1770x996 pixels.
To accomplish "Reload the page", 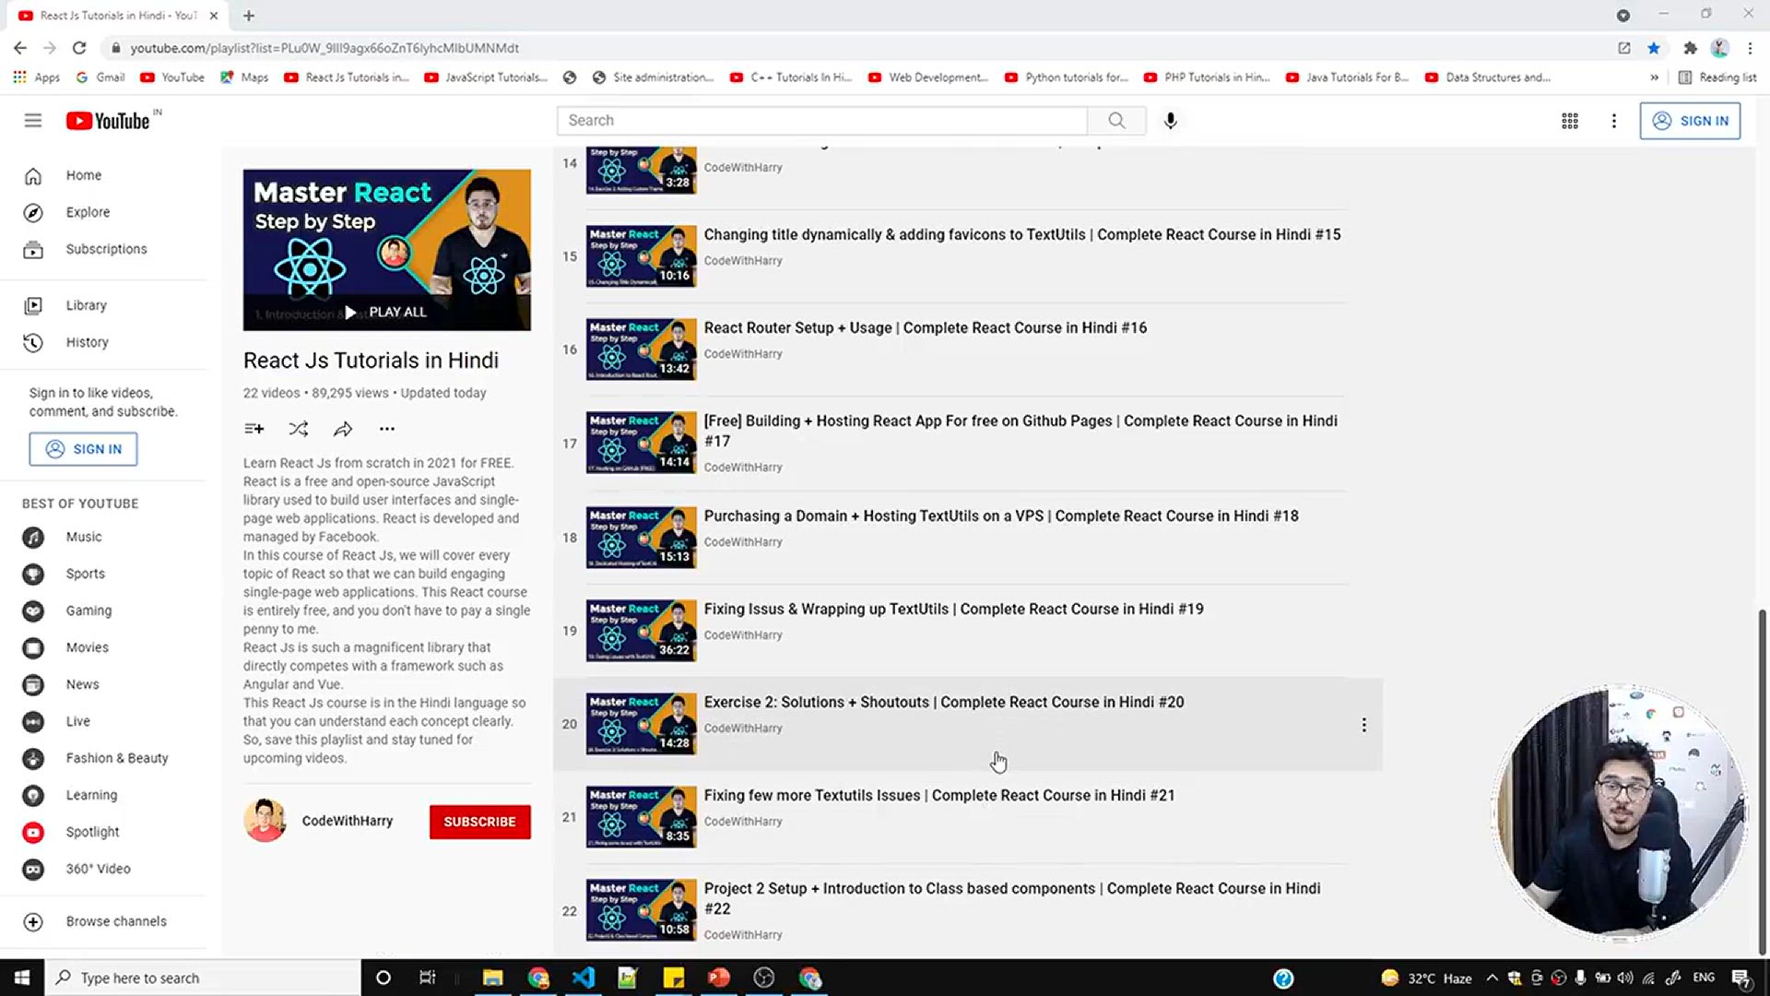I will (79, 48).
